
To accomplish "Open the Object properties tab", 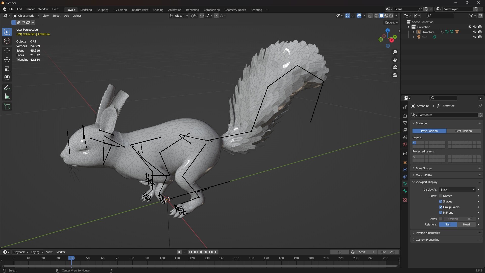I will click(x=405, y=163).
